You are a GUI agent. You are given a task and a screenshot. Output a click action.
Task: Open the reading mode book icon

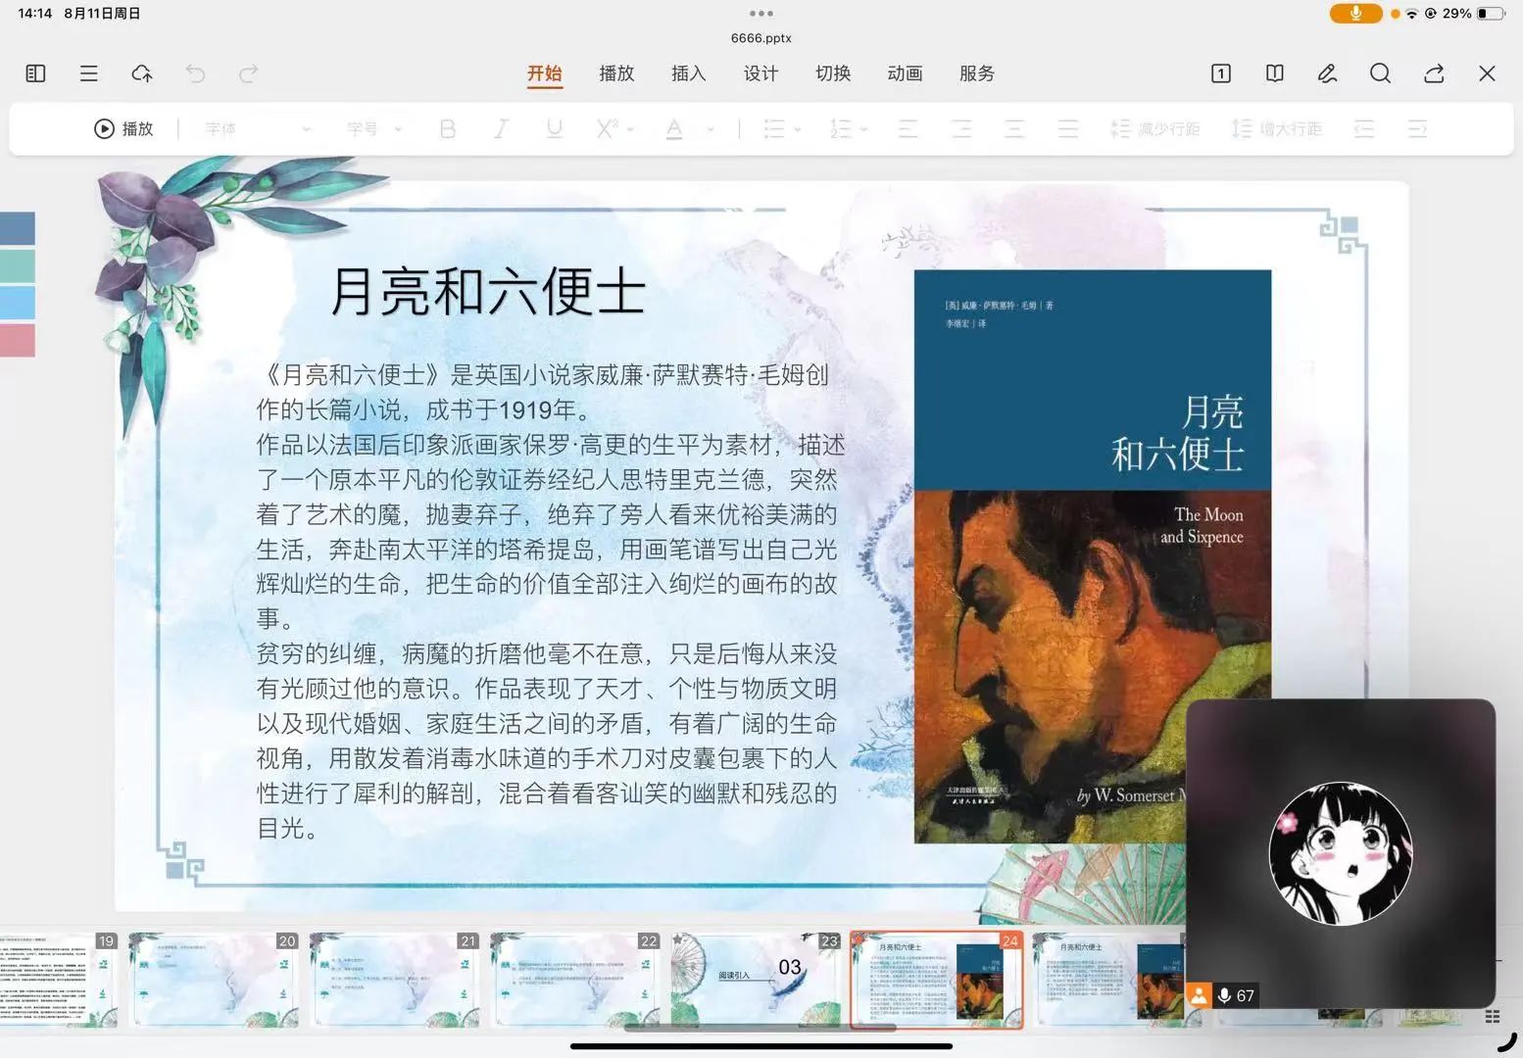tap(1274, 73)
